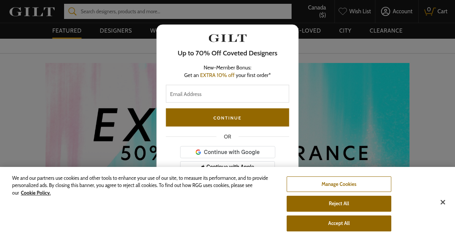Switch to the DESIGNERS tab
This screenshot has height=239, width=455.
pyautogui.click(x=116, y=30)
